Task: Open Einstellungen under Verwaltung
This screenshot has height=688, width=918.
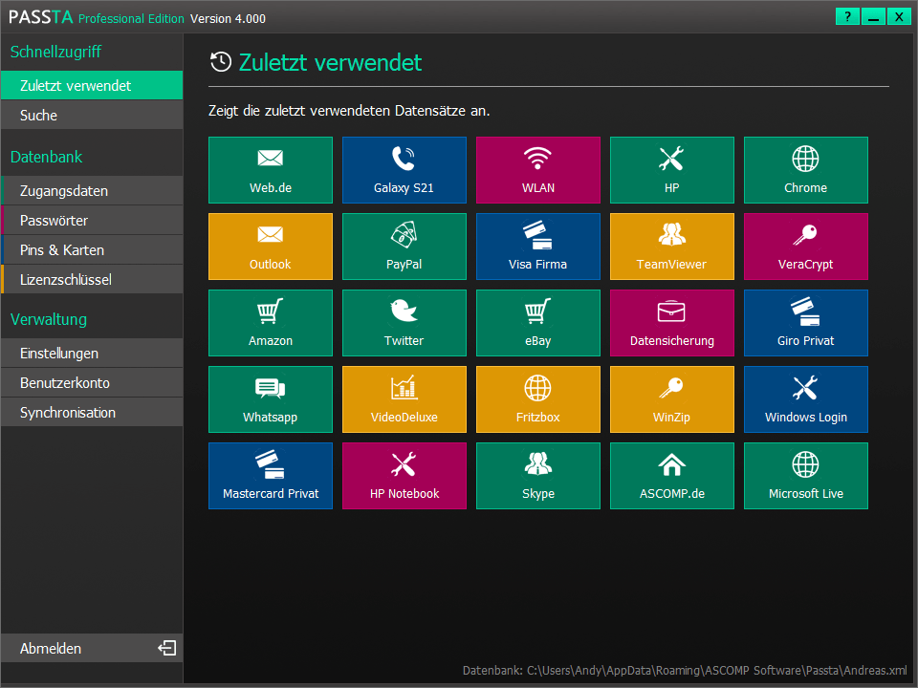Action: pyautogui.click(x=92, y=354)
